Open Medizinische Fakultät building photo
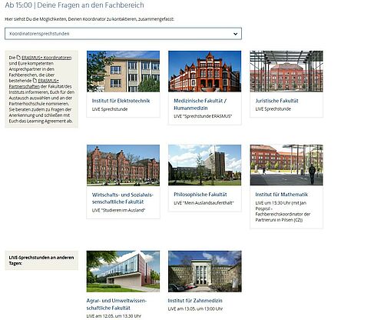The image size is (384, 320). 205,72
